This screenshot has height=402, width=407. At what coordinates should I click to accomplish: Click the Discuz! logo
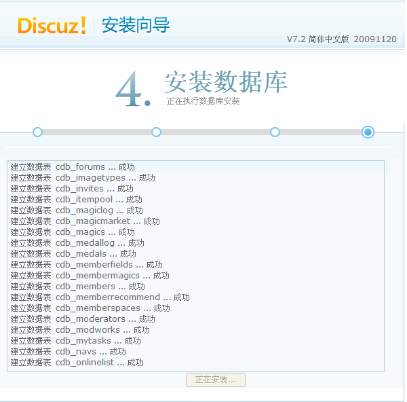(x=52, y=26)
